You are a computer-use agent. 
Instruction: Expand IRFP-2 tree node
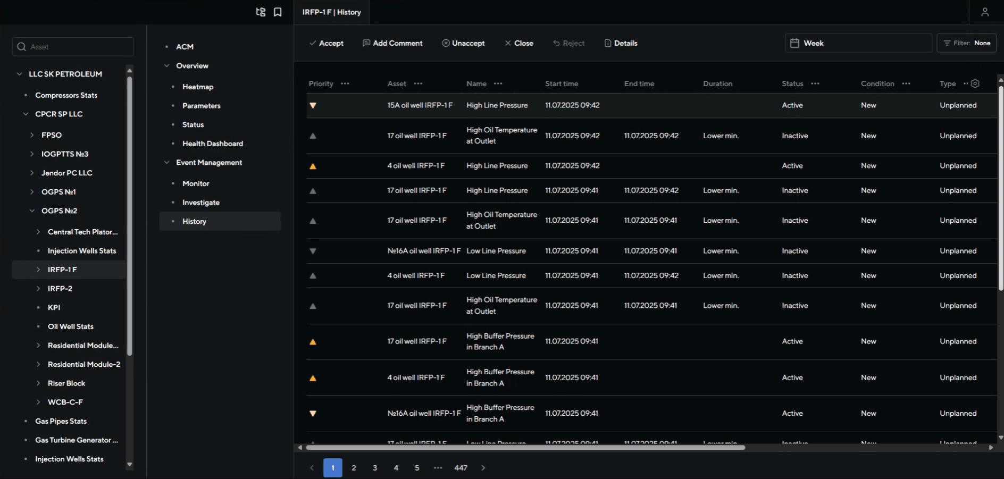[38, 289]
